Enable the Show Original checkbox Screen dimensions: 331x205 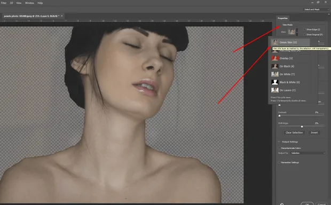[x=304, y=34]
